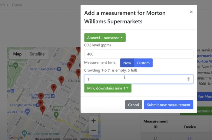Switch map to Map view
This screenshot has height=140, width=212.
[x=17, y=54]
